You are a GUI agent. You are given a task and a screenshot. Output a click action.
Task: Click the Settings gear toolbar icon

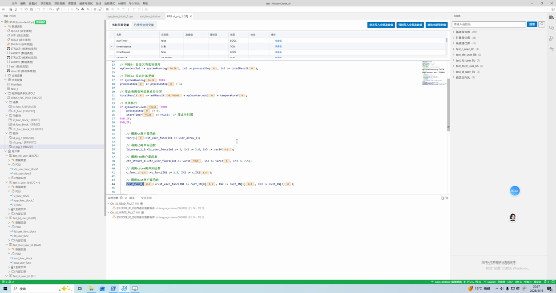pos(95,9)
